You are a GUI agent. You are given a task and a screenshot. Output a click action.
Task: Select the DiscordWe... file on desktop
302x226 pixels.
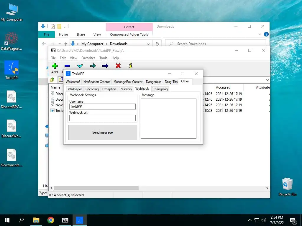(12, 129)
